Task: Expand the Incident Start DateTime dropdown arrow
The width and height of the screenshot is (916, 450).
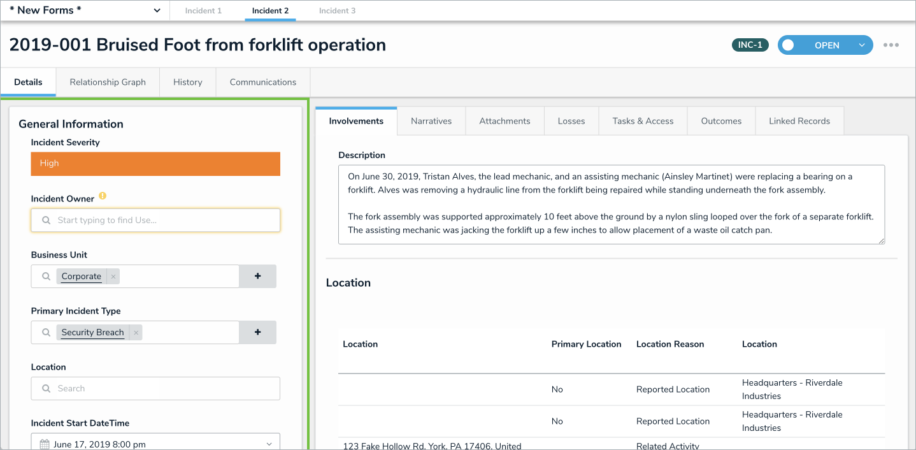Action: [x=269, y=444]
